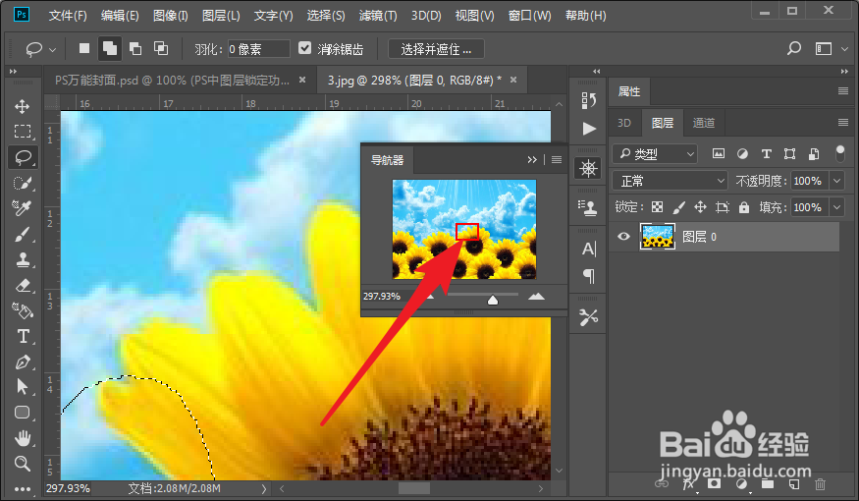
Task: Select the Eyedropper tool
Action: (x=23, y=208)
